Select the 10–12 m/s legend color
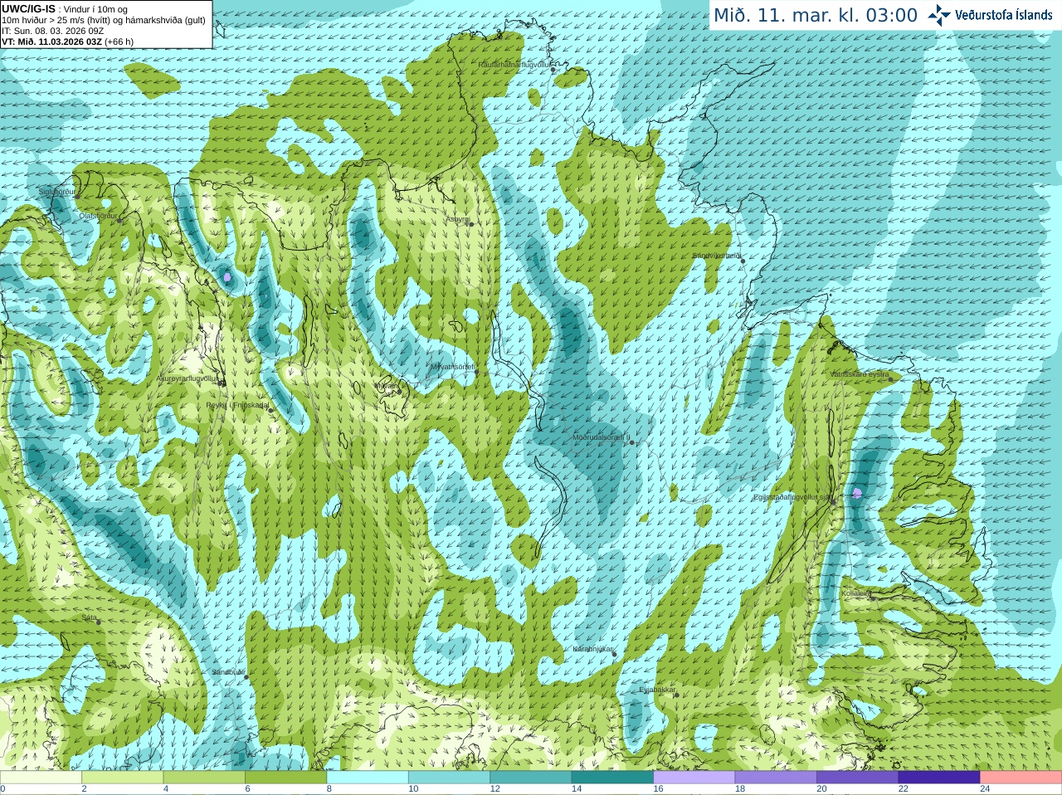The height and width of the screenshot is (795, 1062). pos(449,778)
